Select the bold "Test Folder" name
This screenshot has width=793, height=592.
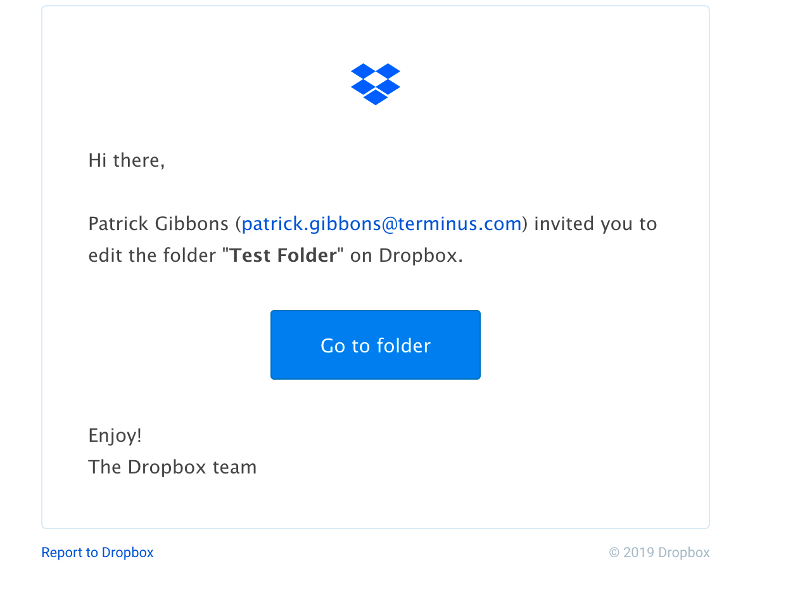tap(283, 255)
